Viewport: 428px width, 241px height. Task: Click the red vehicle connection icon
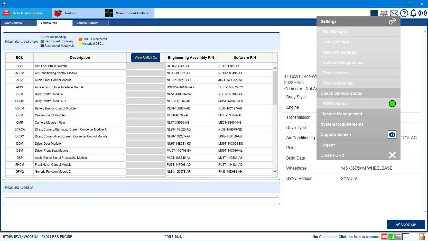point(384,237)
